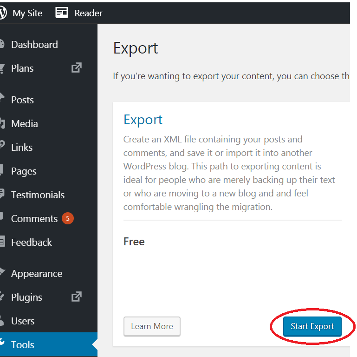Click the Testimonials icon in sidebar
The width and height of the screenshot is (357, 357).
click(x=2, y=194)
